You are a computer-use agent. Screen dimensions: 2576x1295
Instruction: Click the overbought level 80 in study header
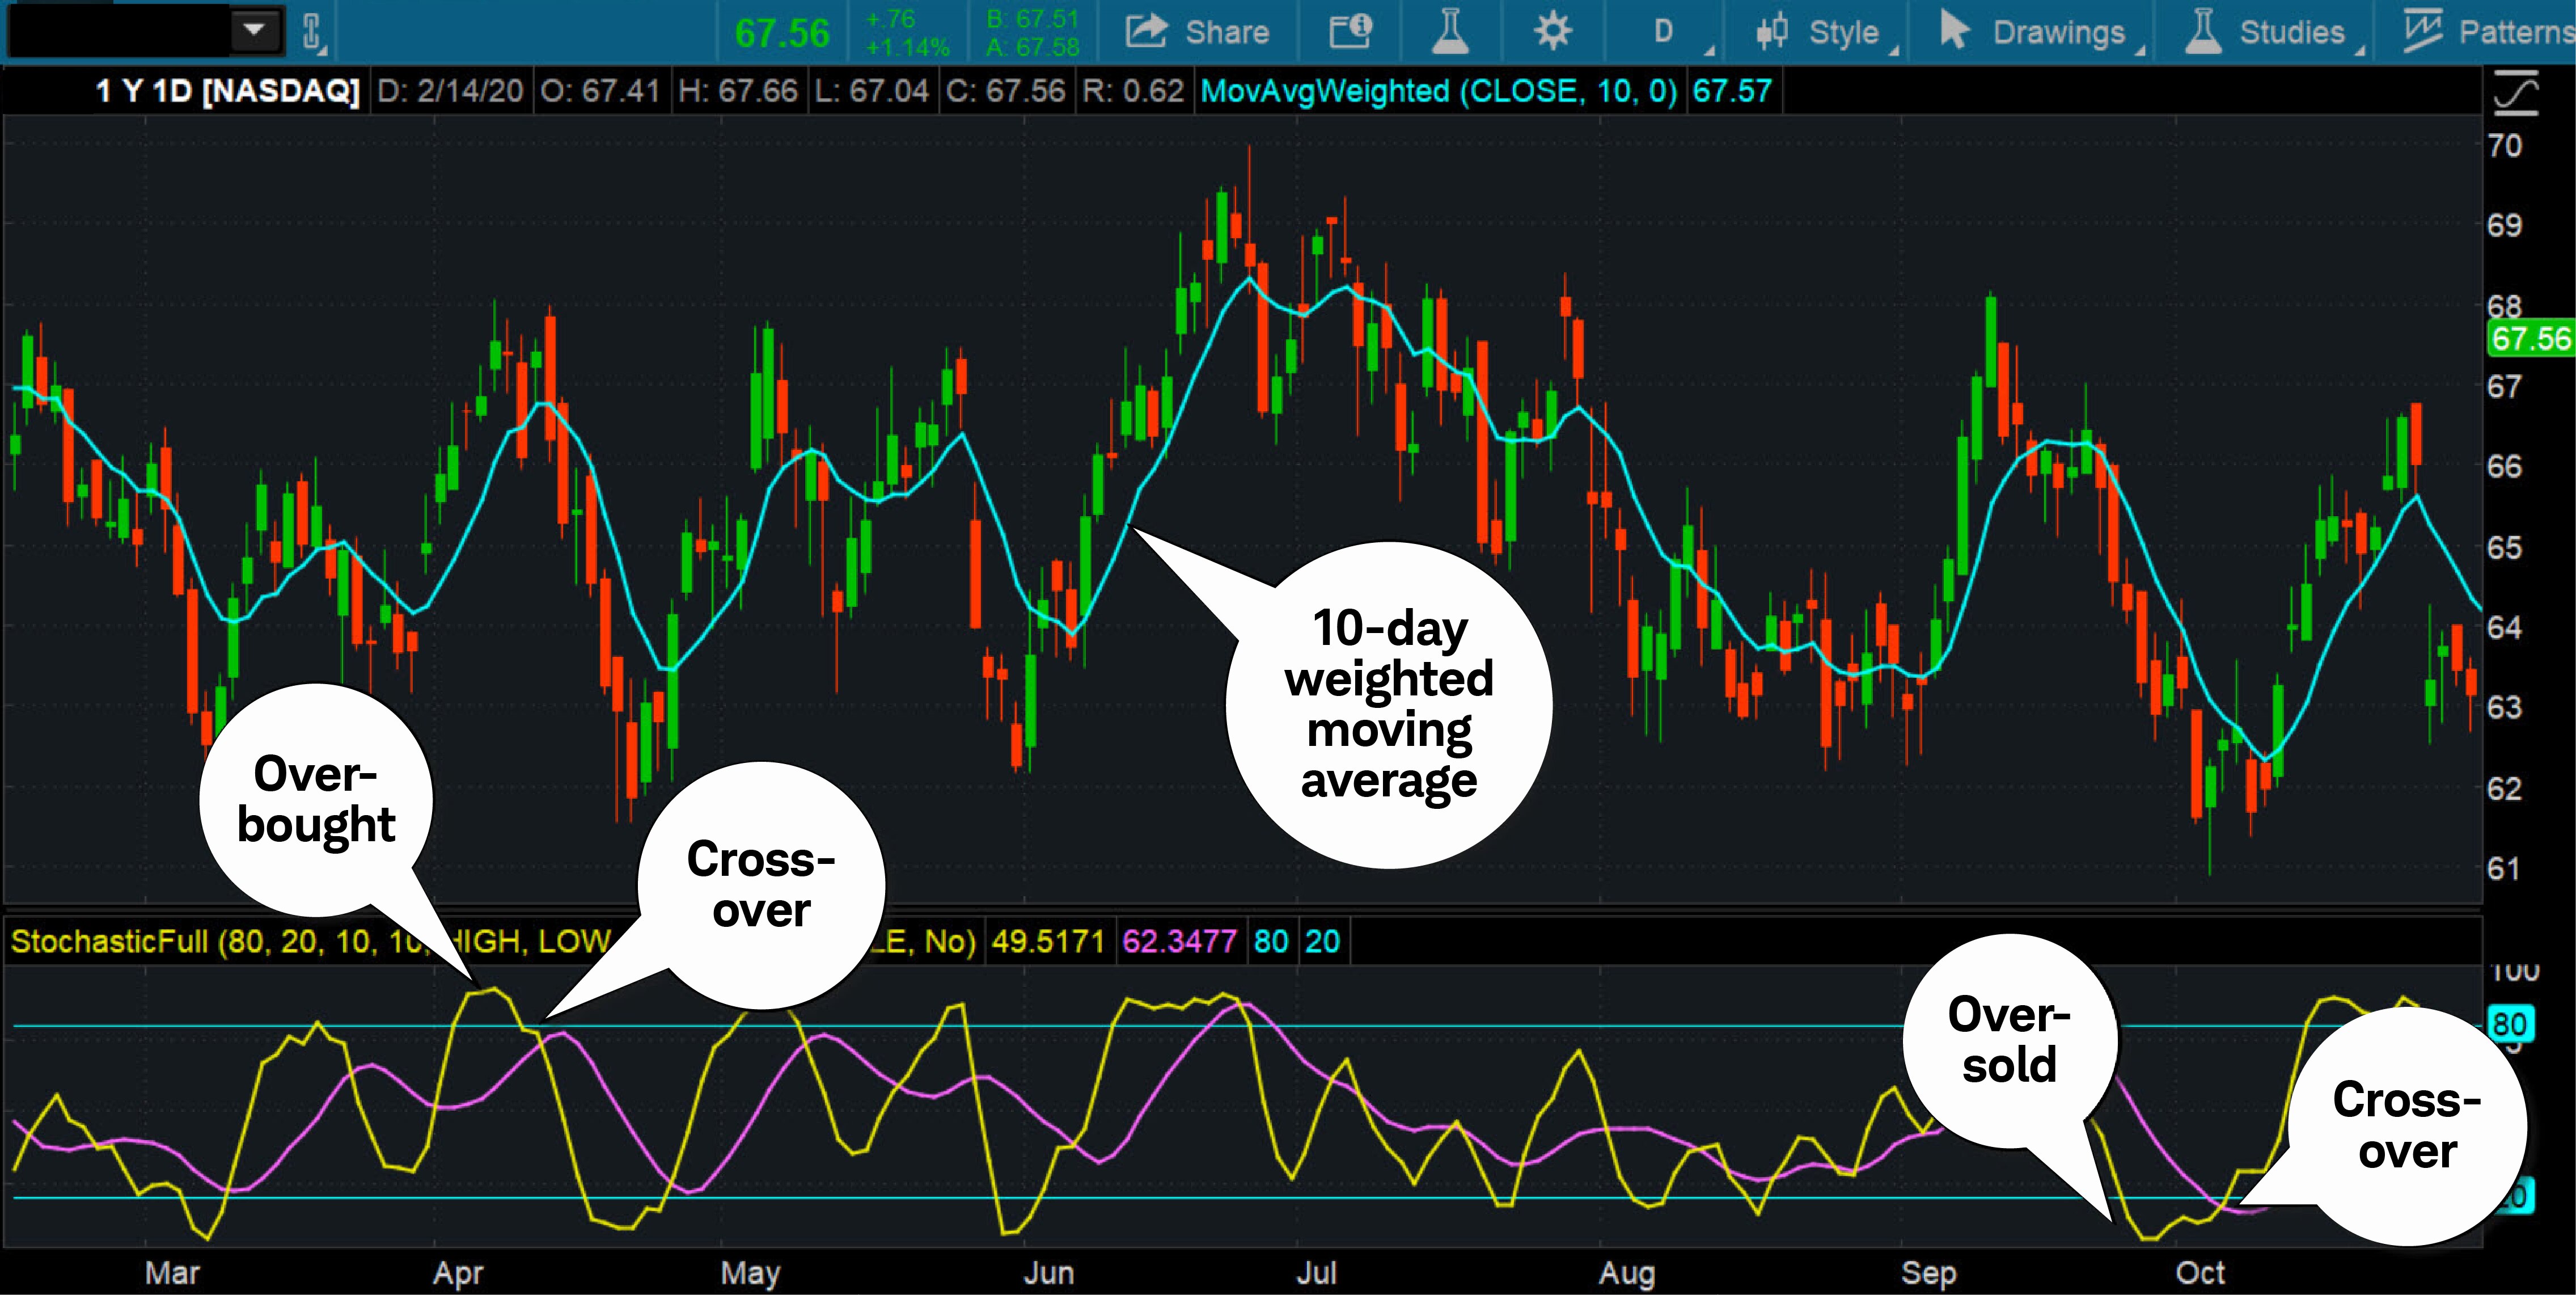click(x=1271, y=941)
